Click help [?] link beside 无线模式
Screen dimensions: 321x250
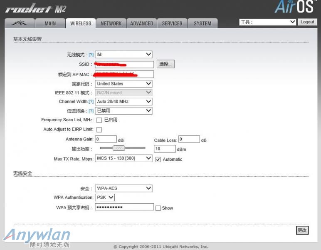91,55
